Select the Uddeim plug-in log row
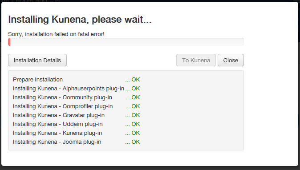This screenshot has width=300, height=170. coord(77,124)
